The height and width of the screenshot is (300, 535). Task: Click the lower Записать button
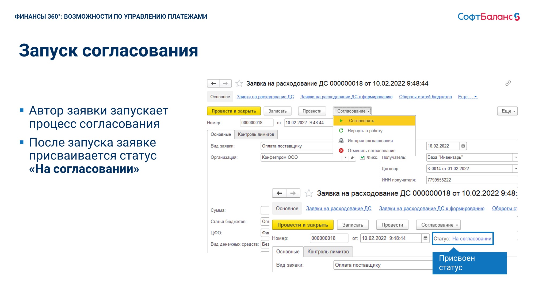pos(353,225)
